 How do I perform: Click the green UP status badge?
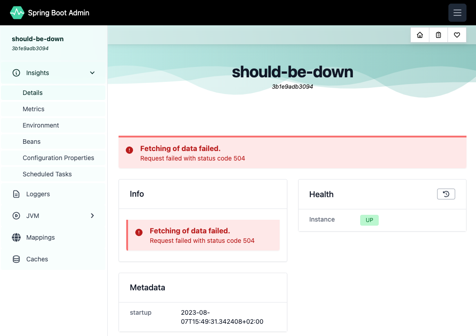369,220
